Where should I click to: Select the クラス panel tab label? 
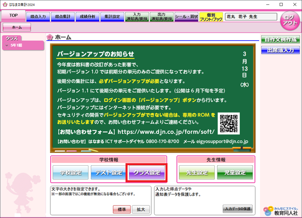click(12, 39)
